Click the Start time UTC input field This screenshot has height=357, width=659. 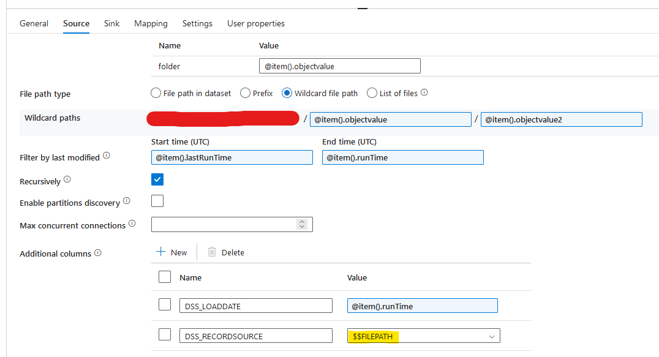pos(232,157)
